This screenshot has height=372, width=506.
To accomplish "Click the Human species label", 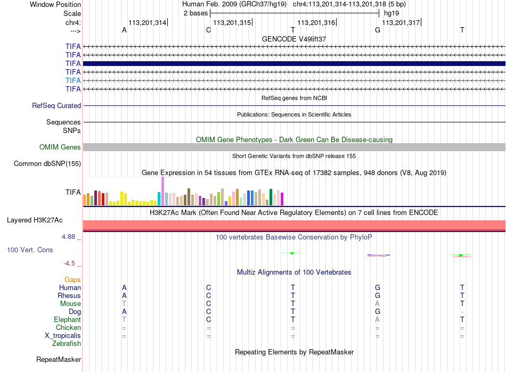I will (x=70, y=287).
